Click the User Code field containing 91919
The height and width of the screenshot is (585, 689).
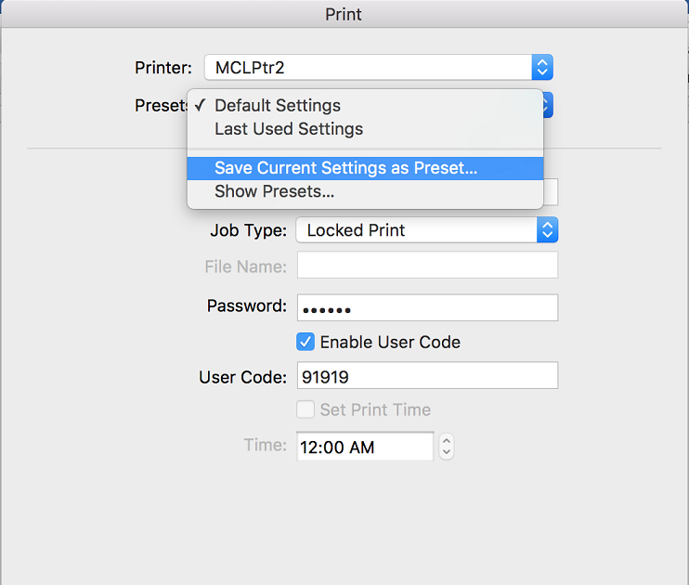pyautogui.click(x=427, y=375)
